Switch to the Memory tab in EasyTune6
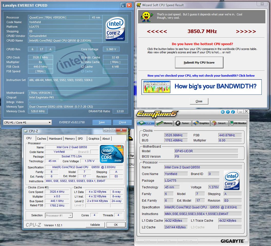271x246 pixels. [x=164, y=123]
